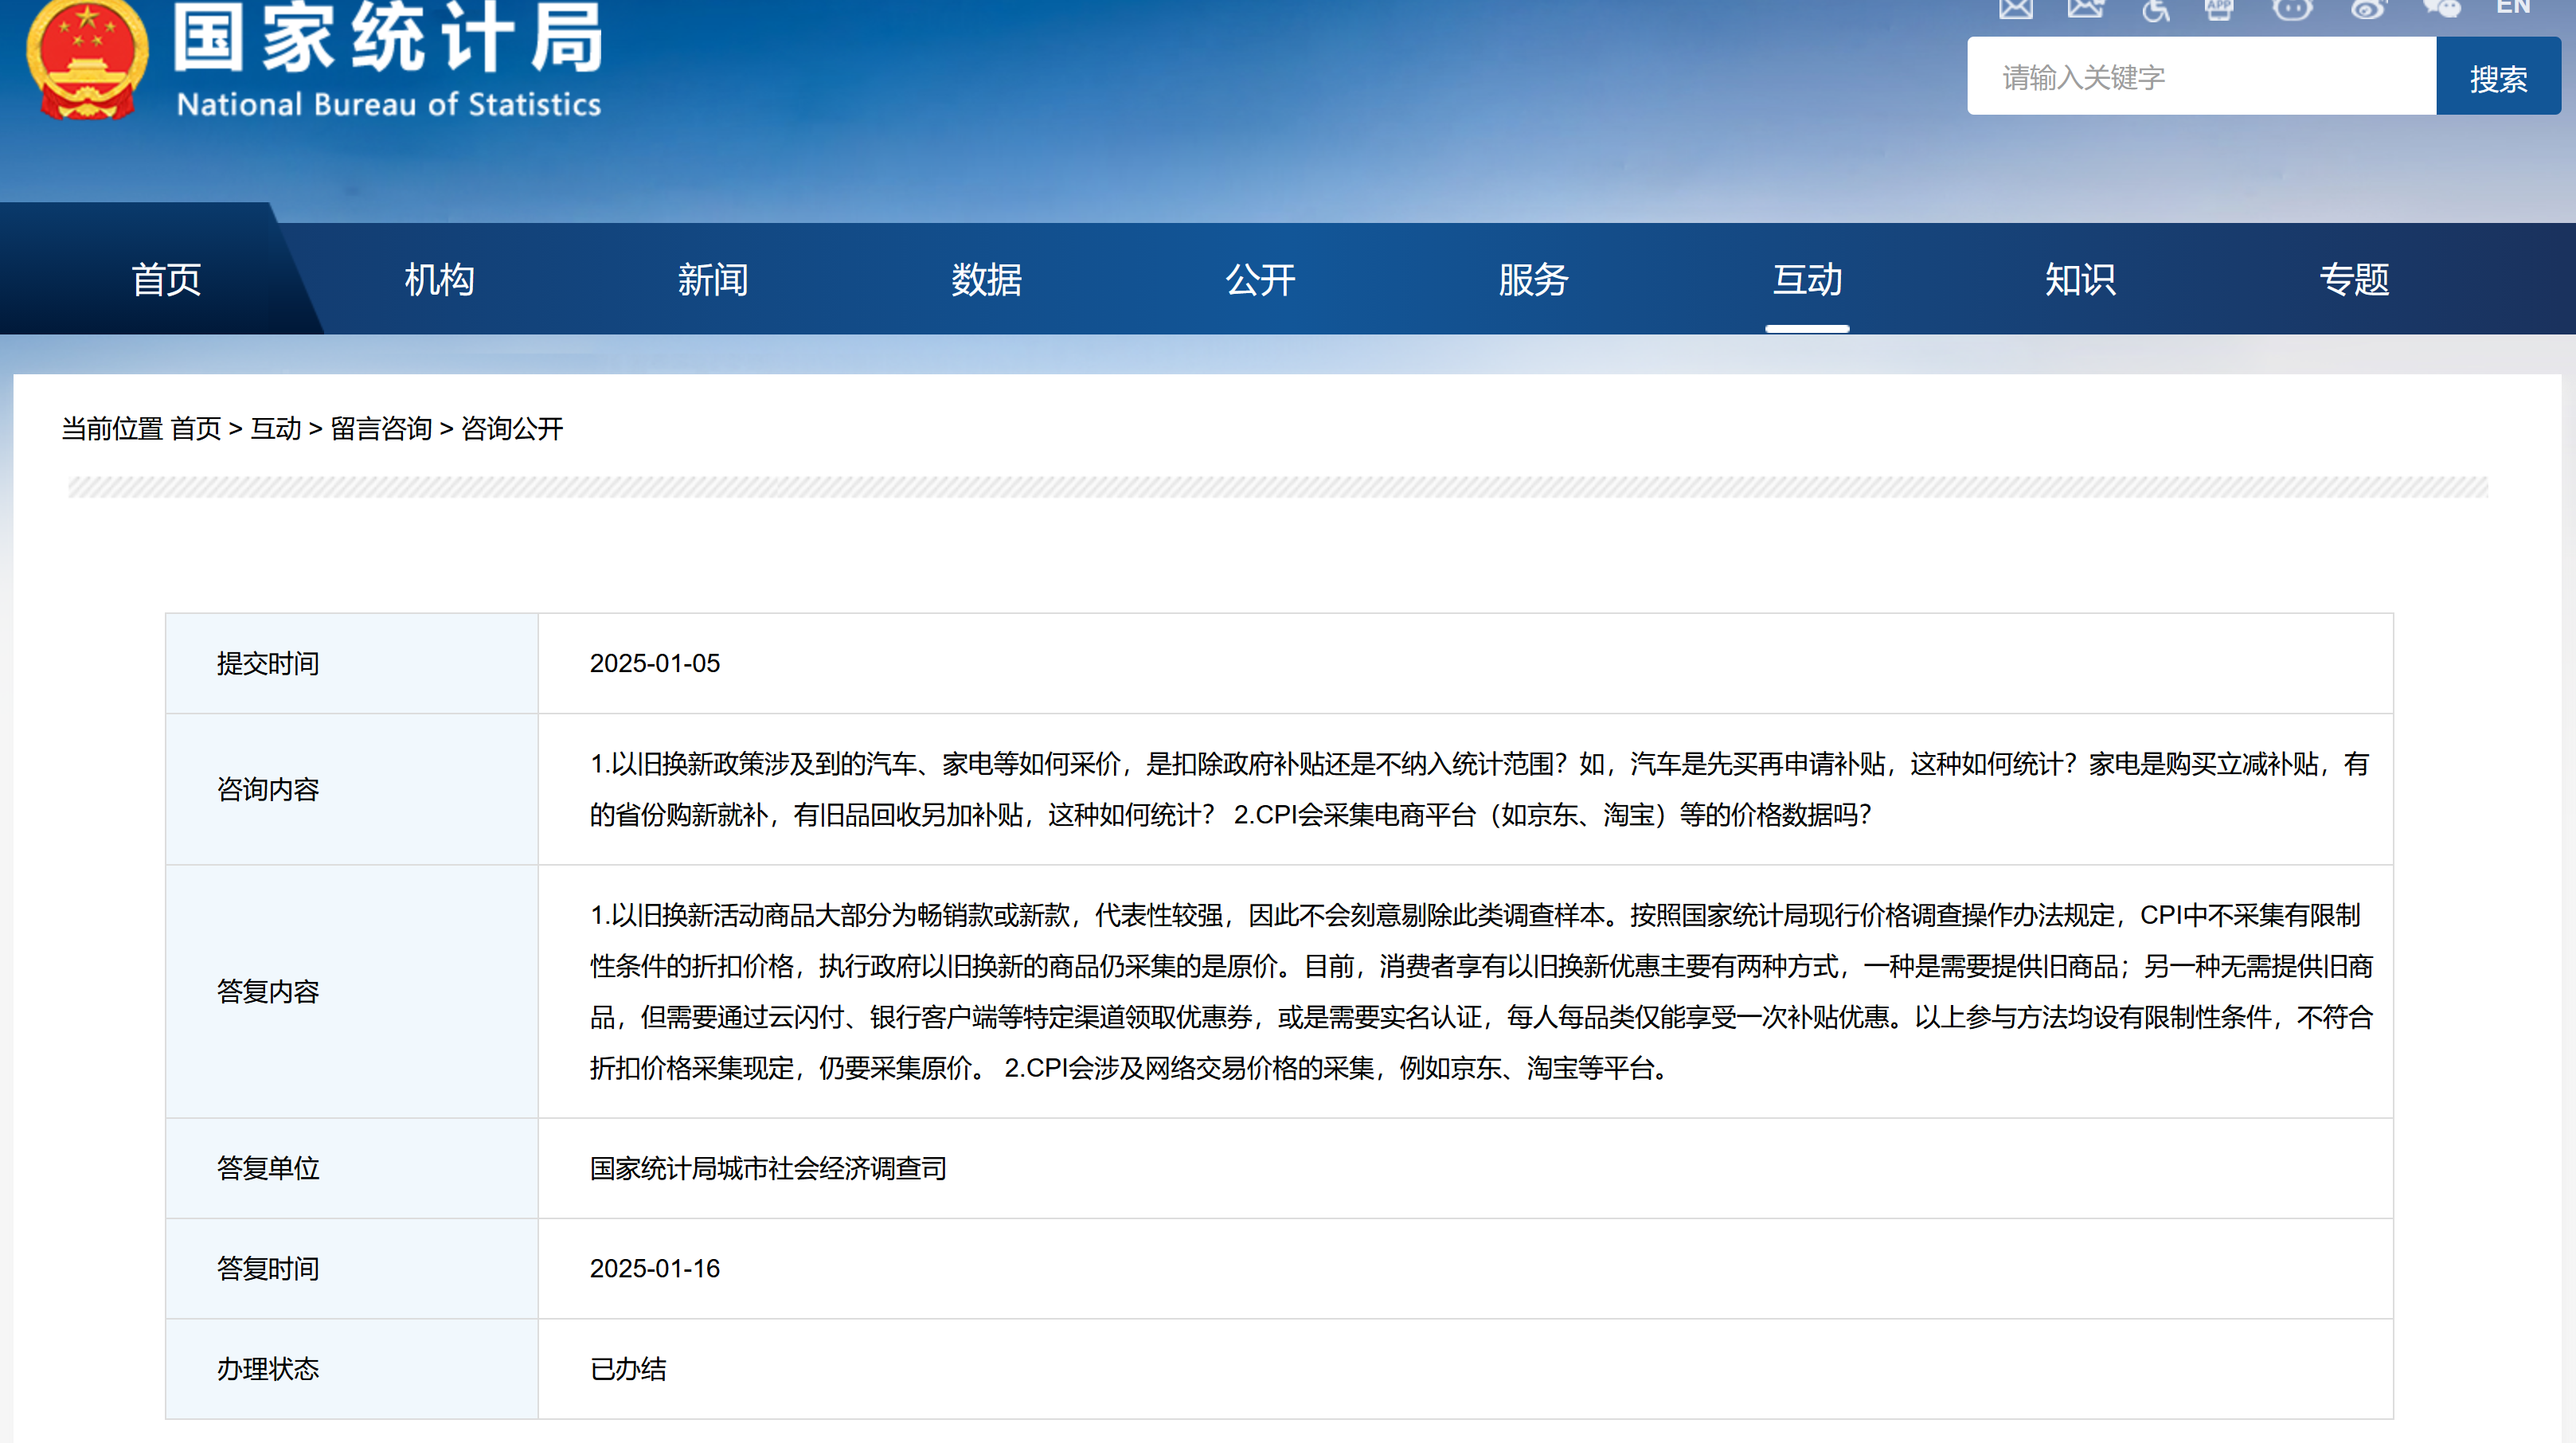Click 留言咨询 in the breadcrumb
2576x1443 pixels.
point(381,429)
